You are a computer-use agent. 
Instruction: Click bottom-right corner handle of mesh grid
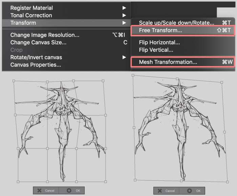pos(106,182)
